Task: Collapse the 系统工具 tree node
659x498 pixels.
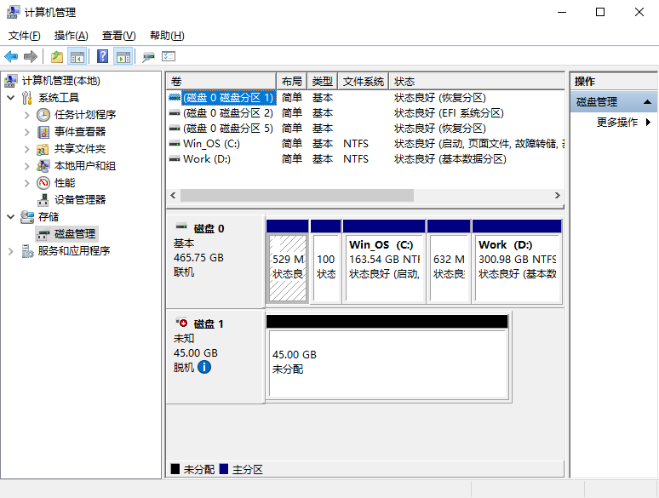Action: [10, 98]
